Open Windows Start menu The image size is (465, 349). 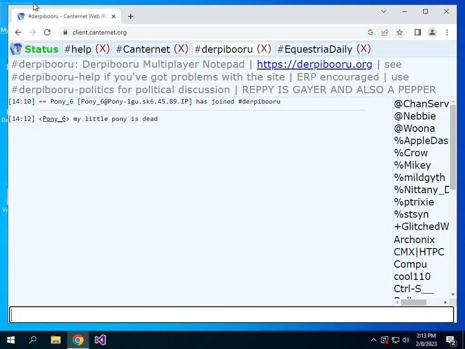[x=11, y=340]
